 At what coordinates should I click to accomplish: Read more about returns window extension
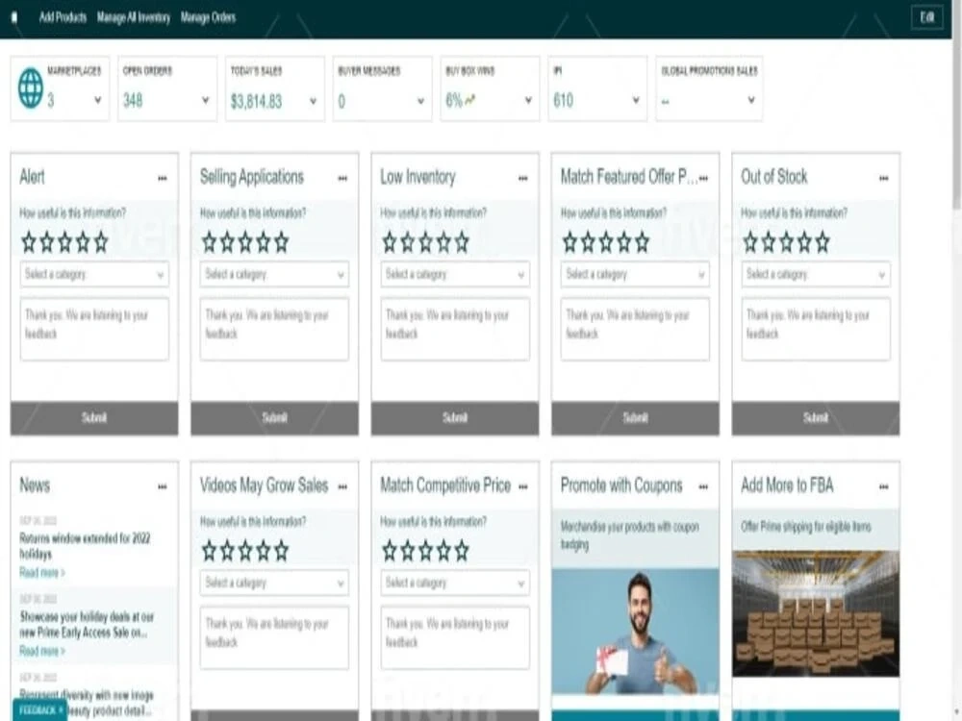41,573
